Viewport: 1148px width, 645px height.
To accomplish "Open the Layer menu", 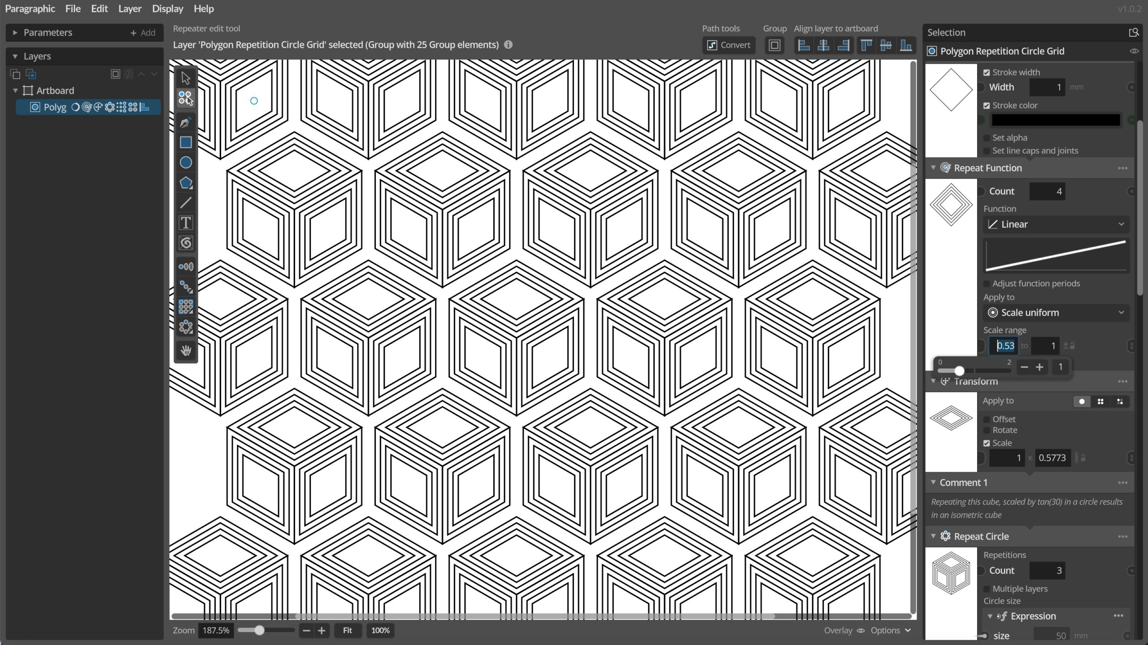I will tap(130, 9).
